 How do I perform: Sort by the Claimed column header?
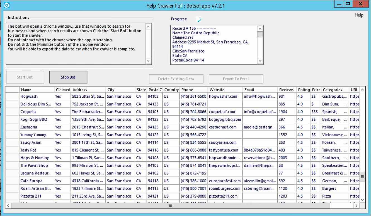pyautogui.click(x=63, y=90)
